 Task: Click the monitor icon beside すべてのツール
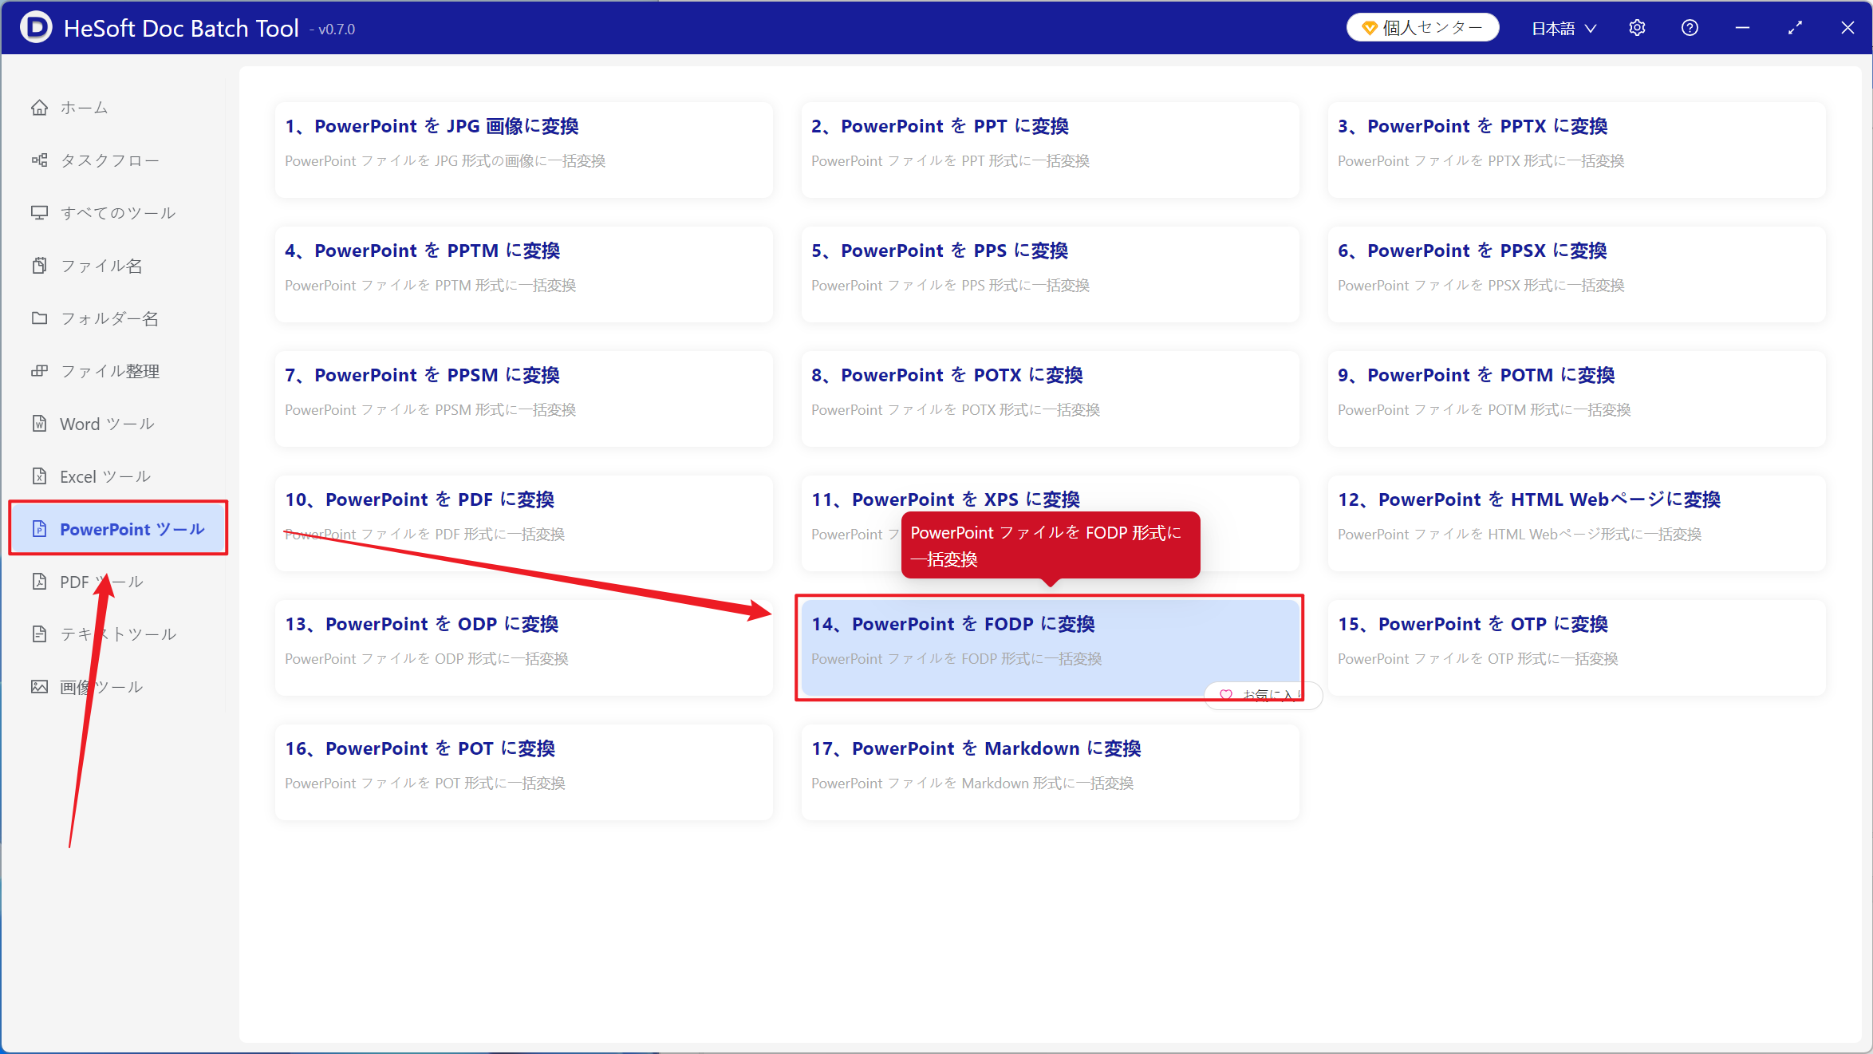point(39,213)
